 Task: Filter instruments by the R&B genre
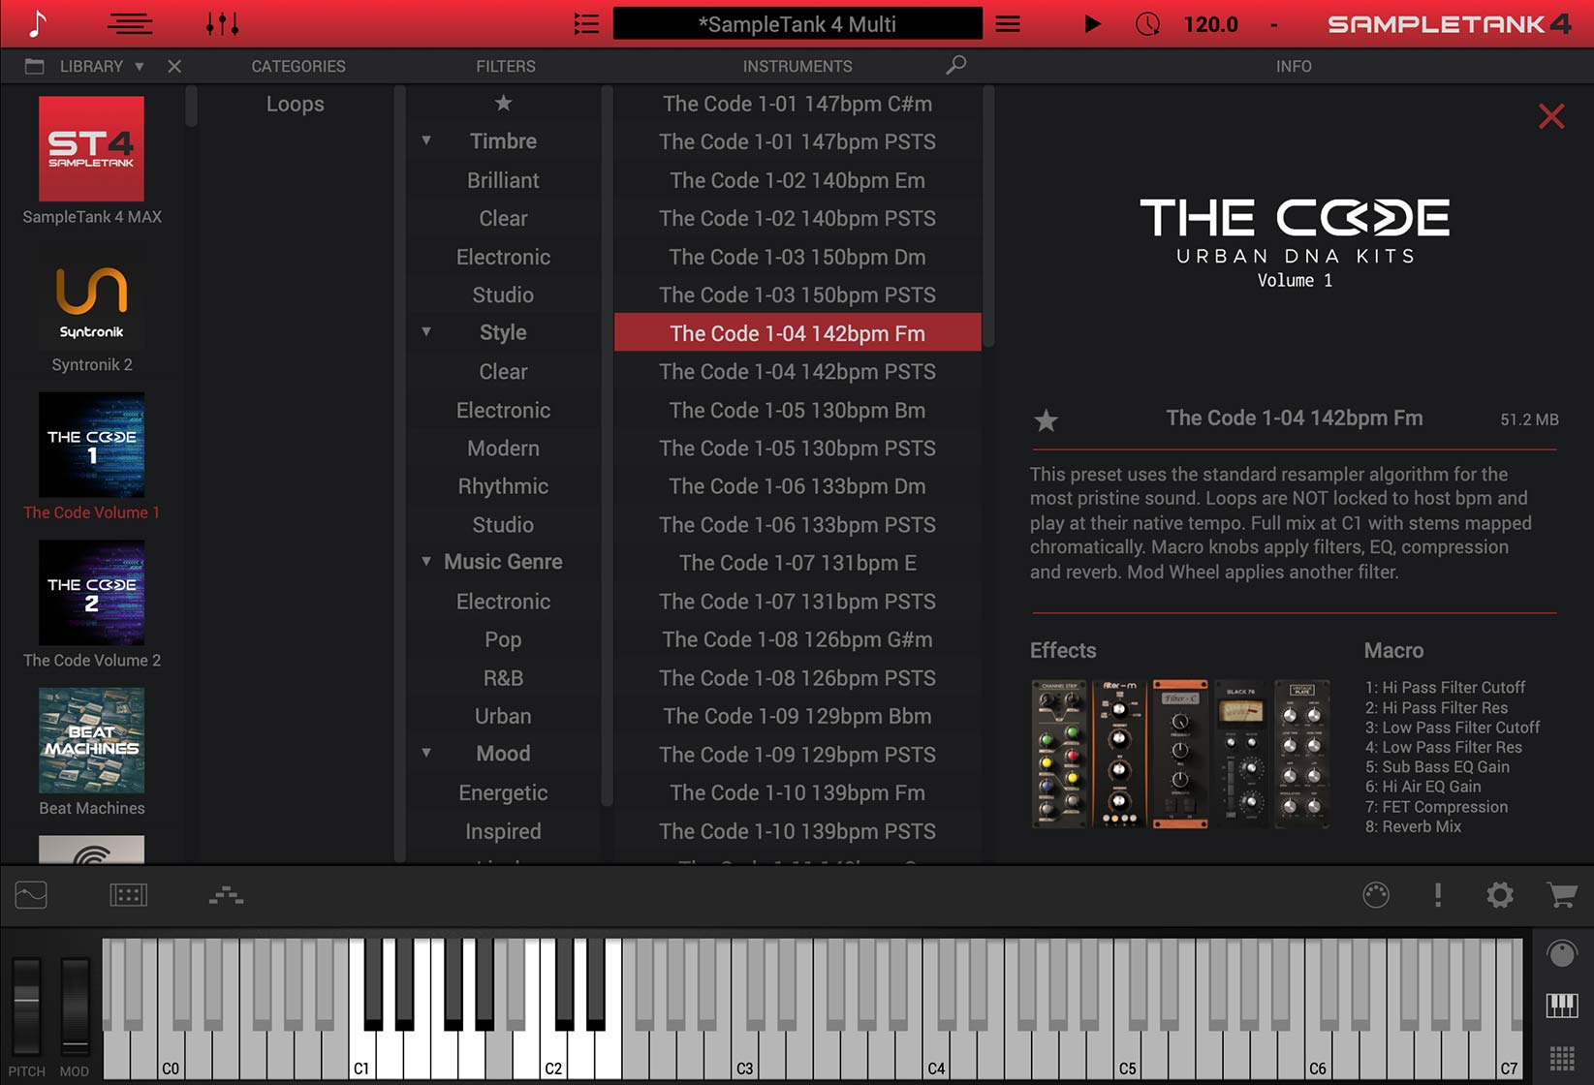503,678
